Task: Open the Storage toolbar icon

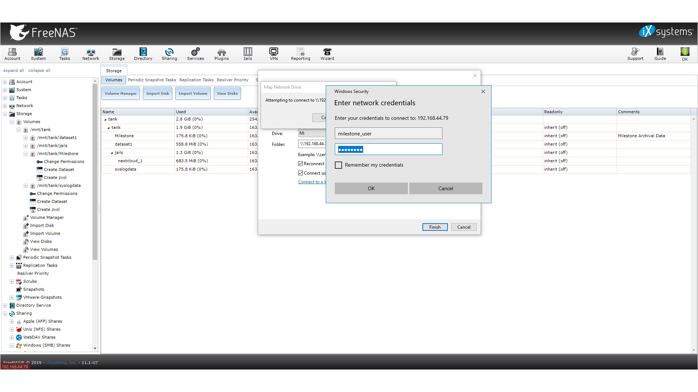Action: pos(117,54)
